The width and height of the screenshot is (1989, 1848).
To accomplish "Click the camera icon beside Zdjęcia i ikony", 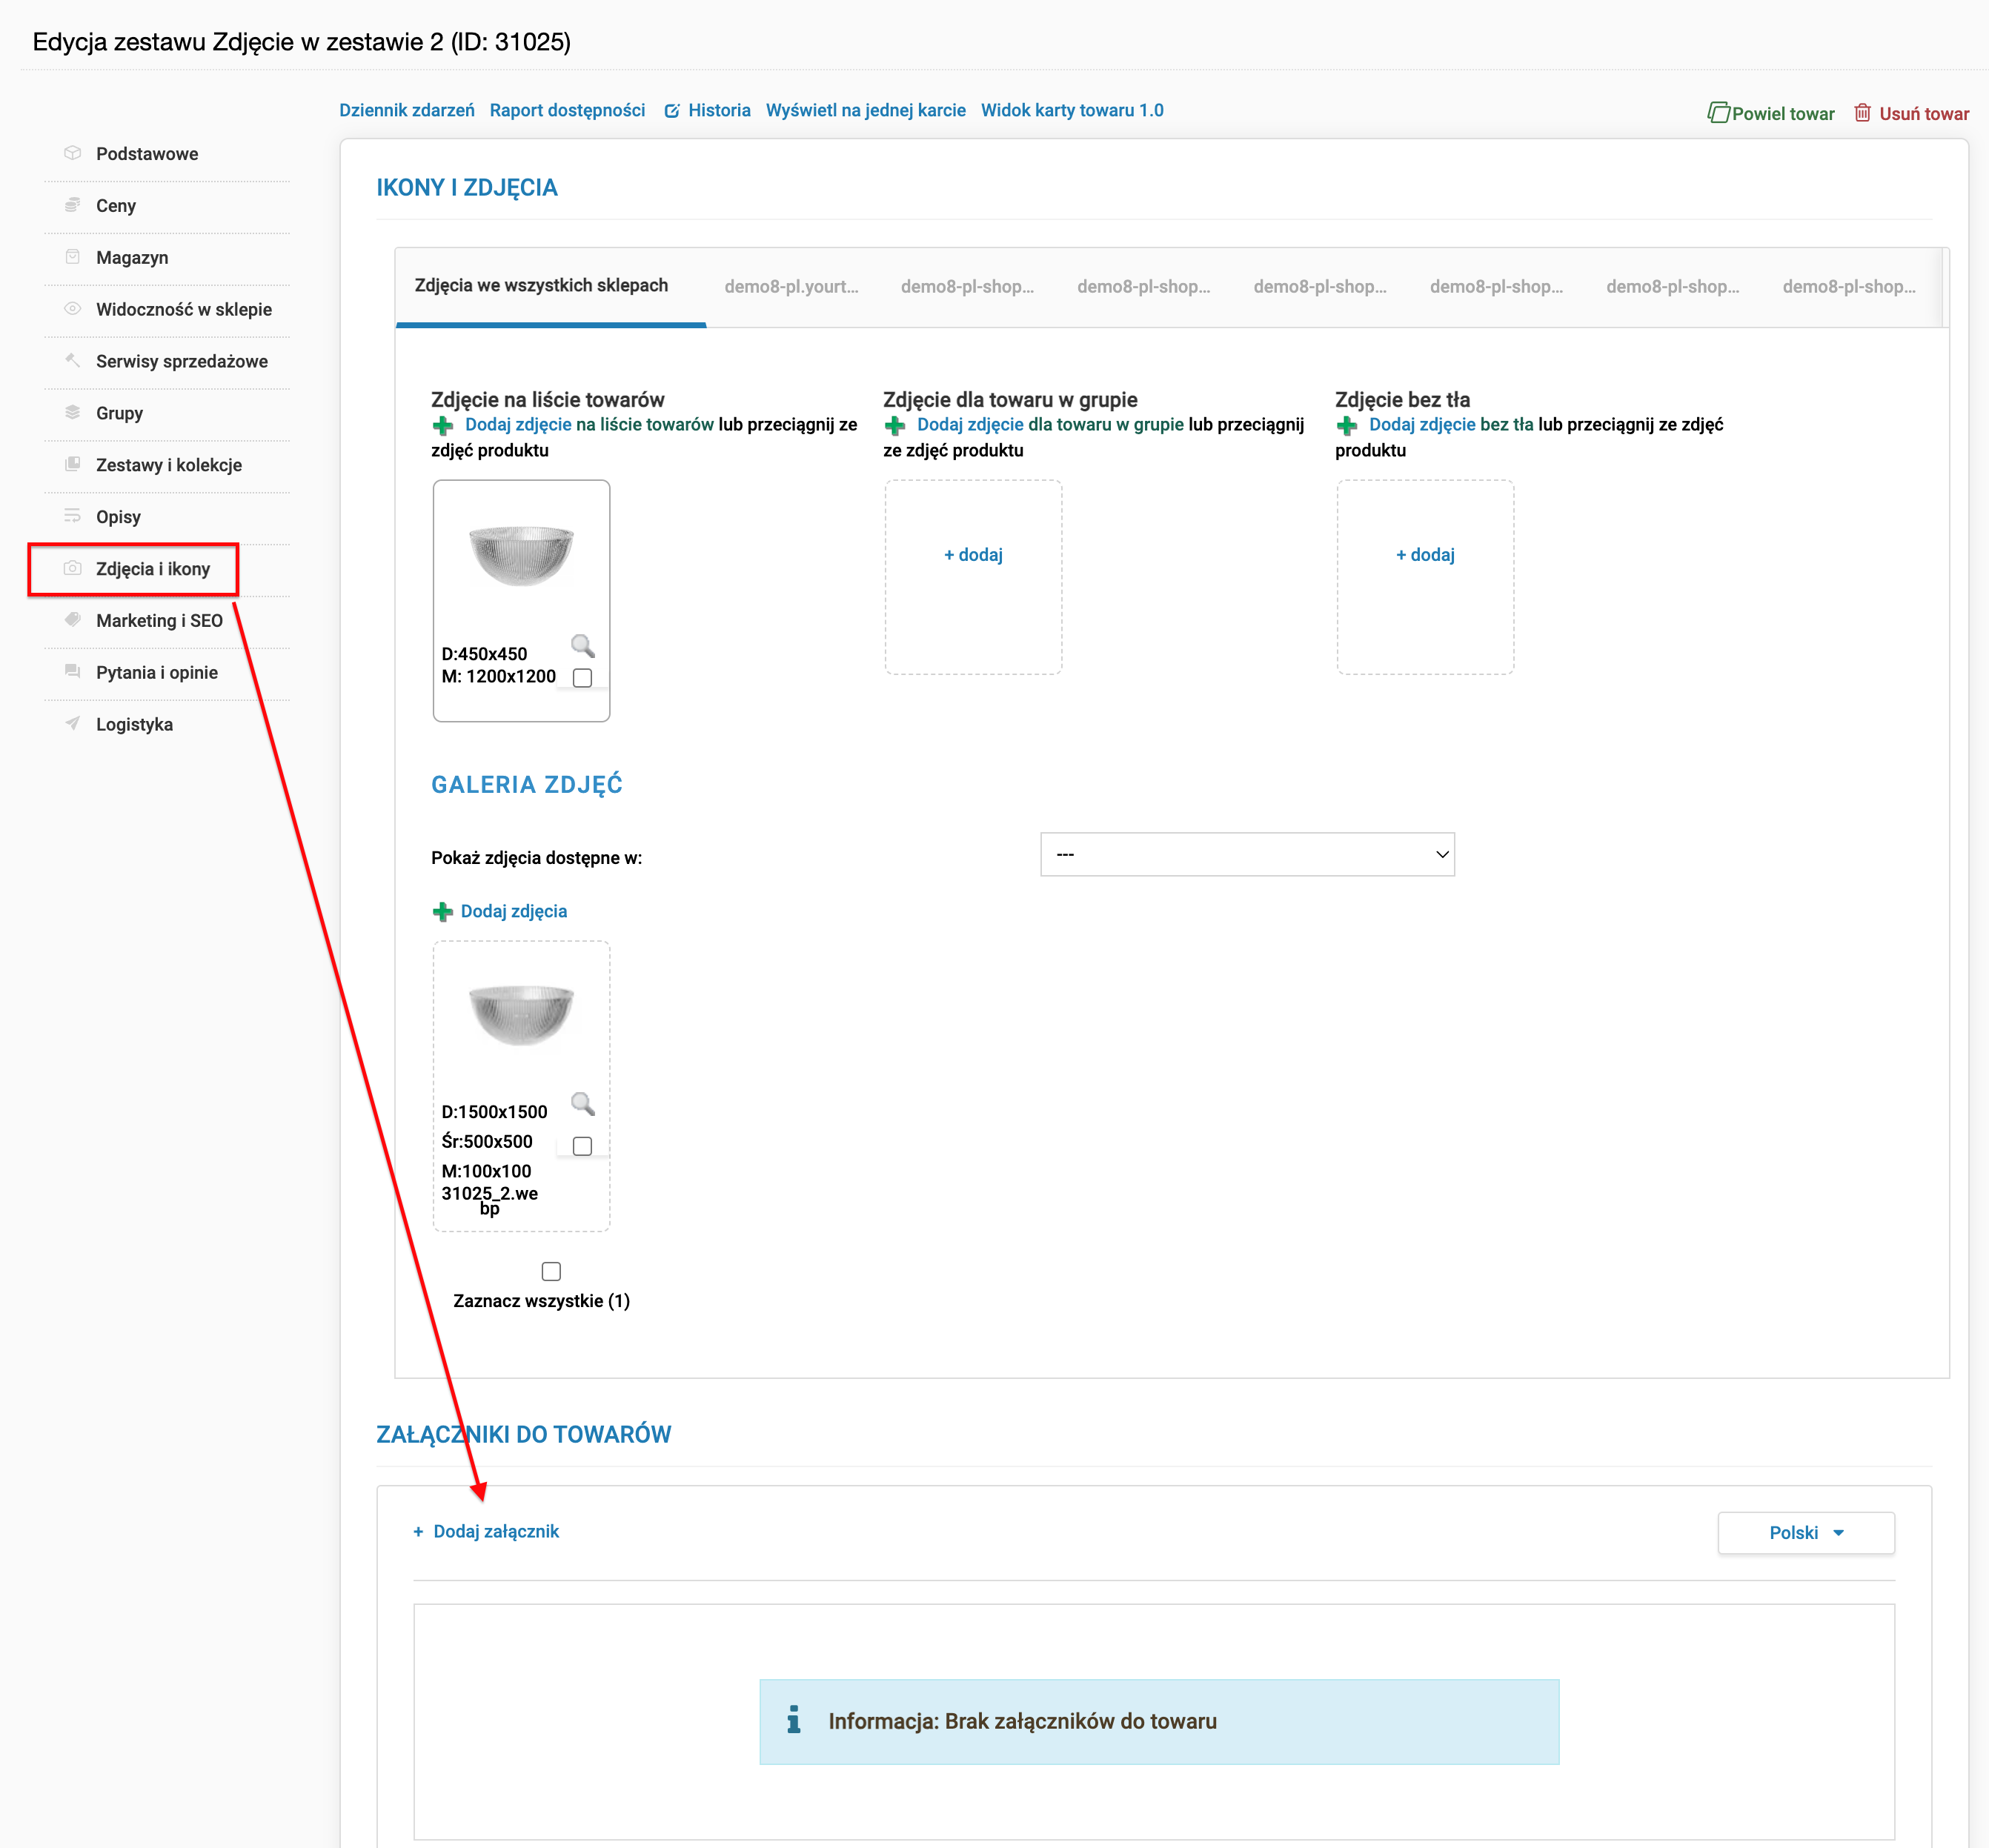I will click(72, 568).
